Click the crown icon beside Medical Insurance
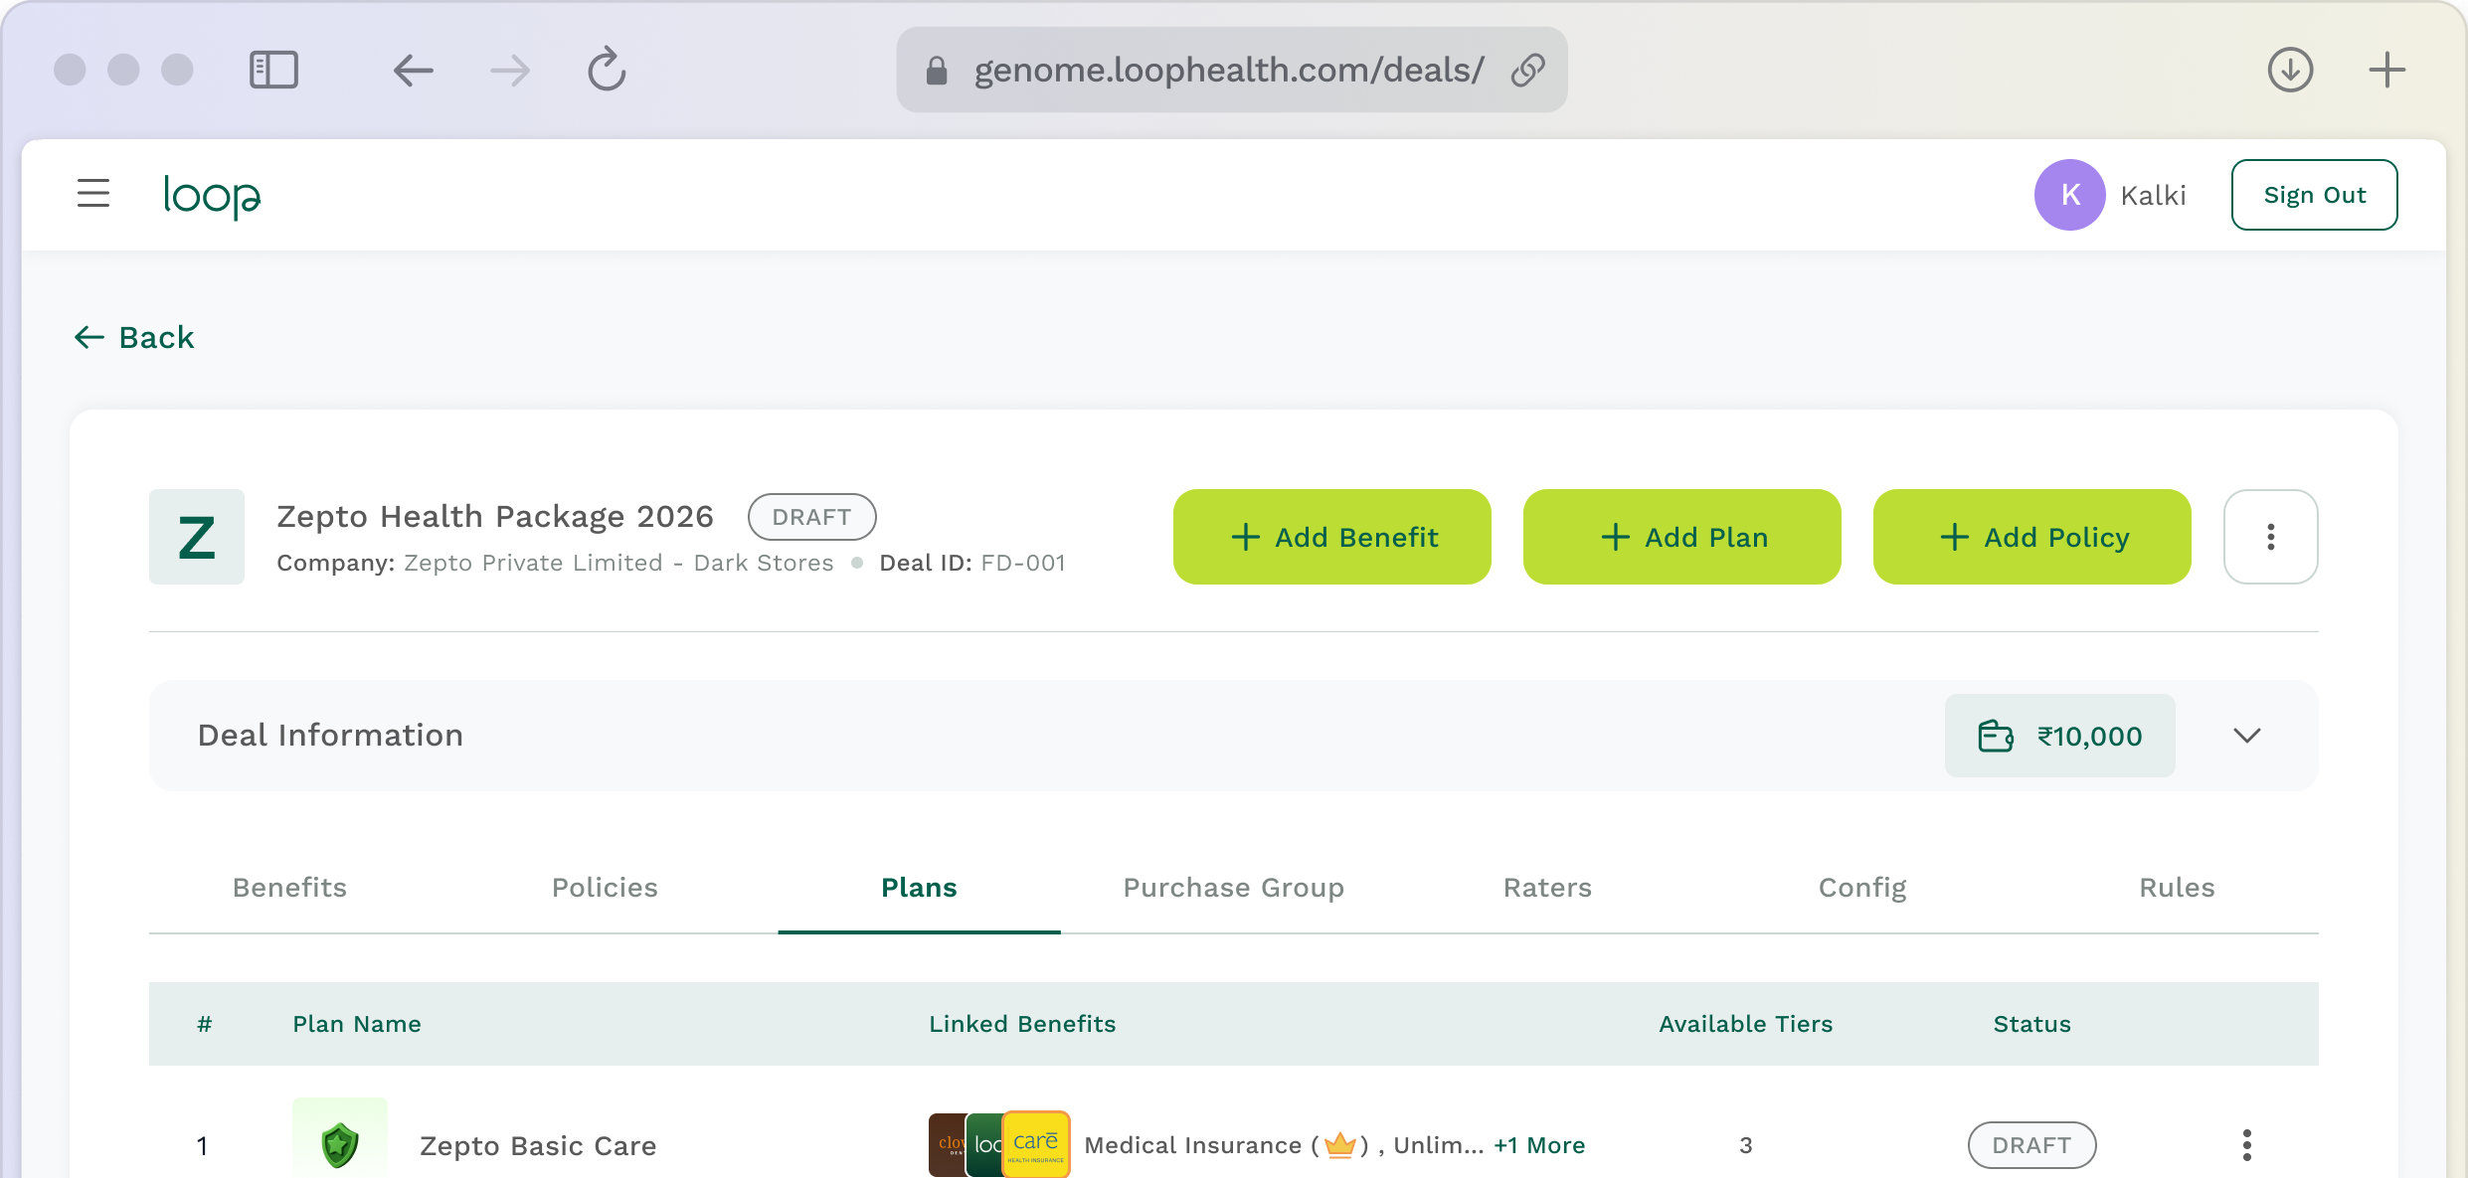The height and width of the screenshot is (1178, 2468). point(1339,1145)
